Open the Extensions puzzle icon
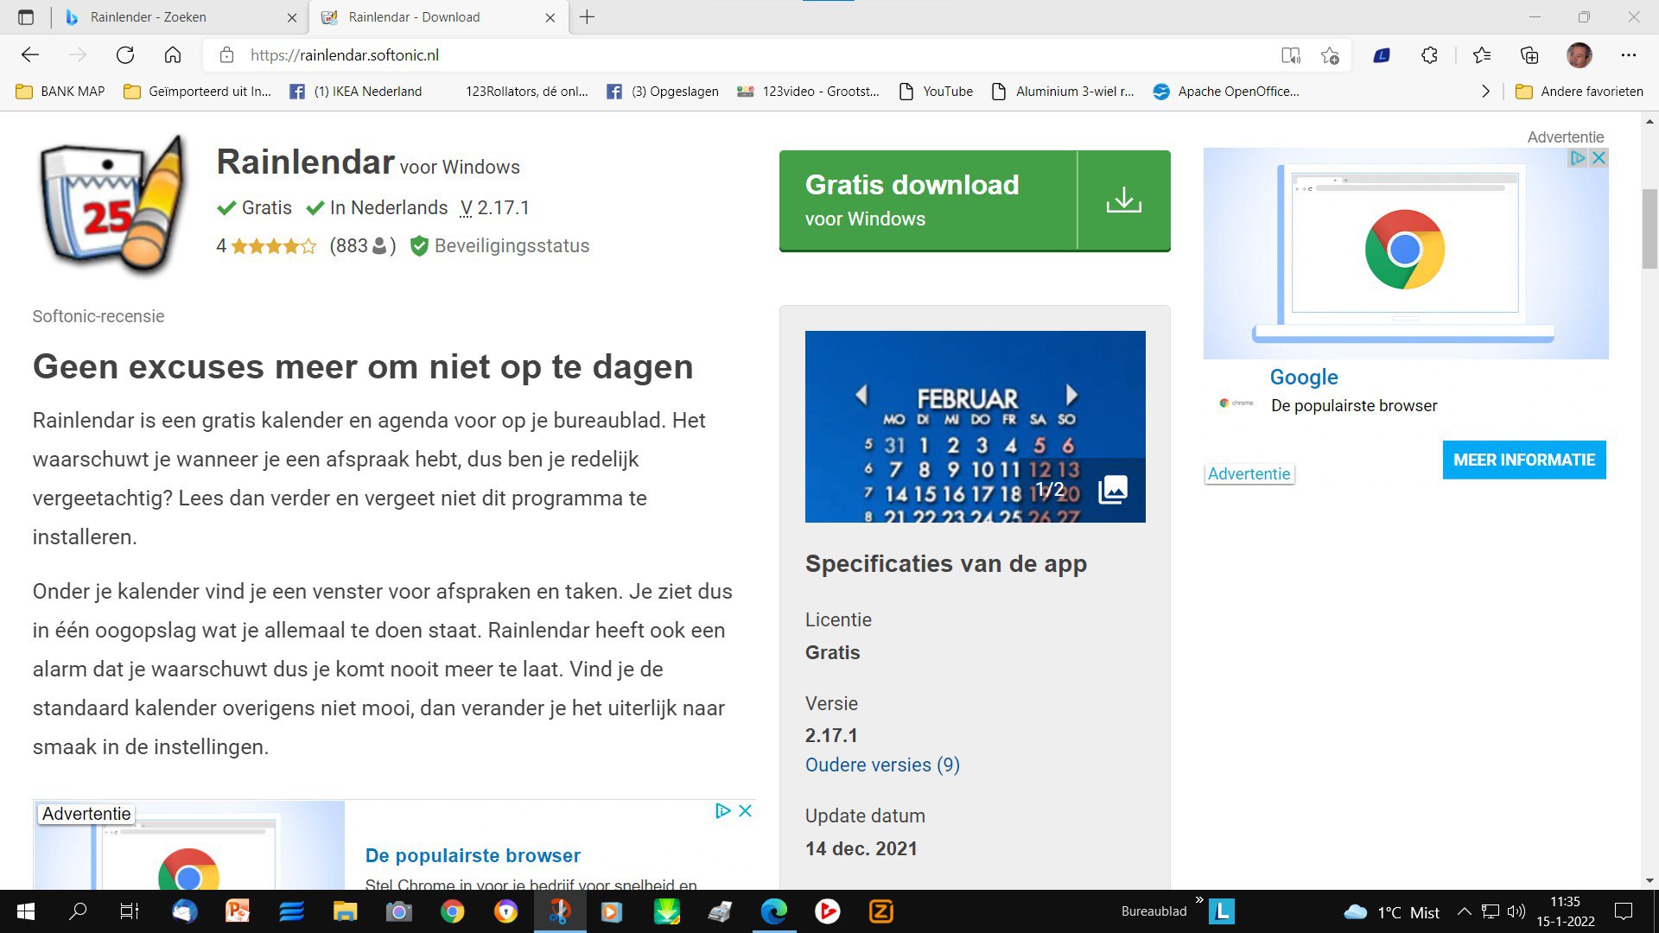 click(1429, 55)
